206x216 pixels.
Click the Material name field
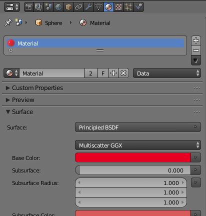(51, 73)
